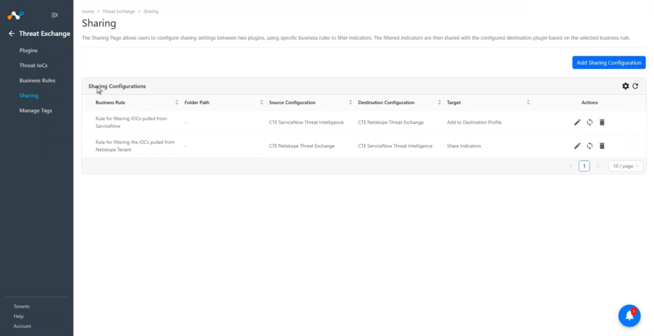Select page 1 in pagination
Image resolution: width=654 pixels, height=336 pixels.
(584, 166)
